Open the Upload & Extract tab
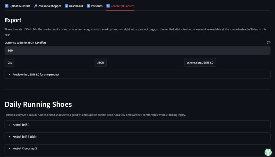275x157 pixels. (17, 6)
